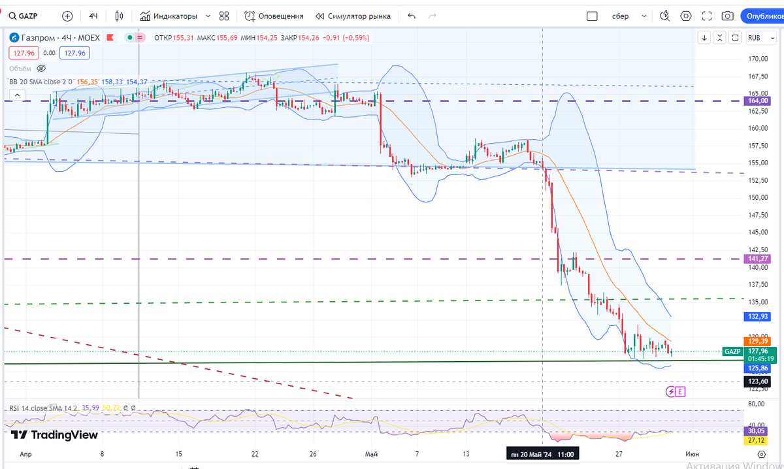Click the 164,00 purple price label
This screenshot has height=469, width=784.
[x=759, y=101]
